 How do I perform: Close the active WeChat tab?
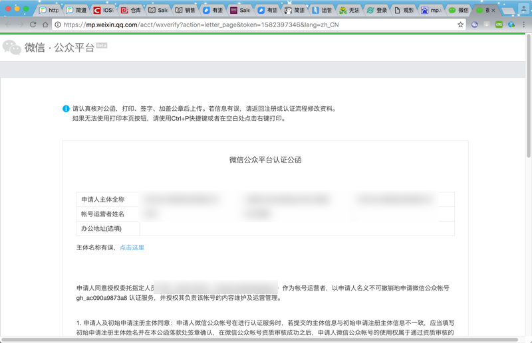click(493, 11)
